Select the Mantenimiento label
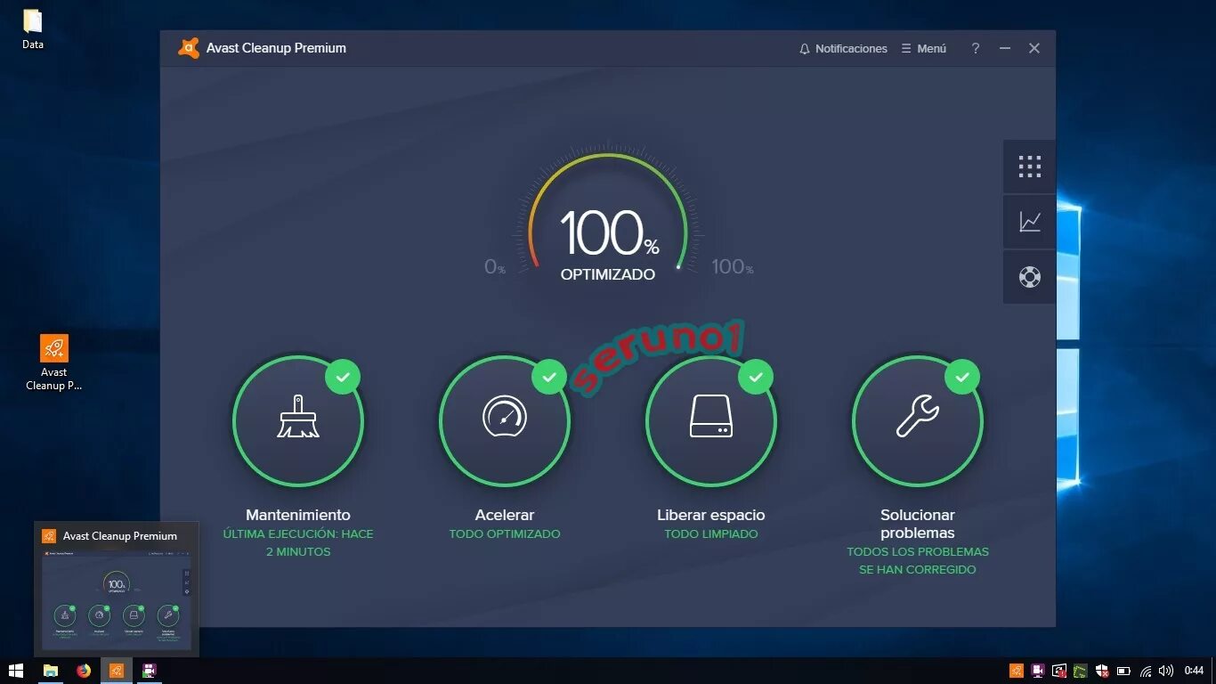The image size is (1216, 684). point(298,515)
